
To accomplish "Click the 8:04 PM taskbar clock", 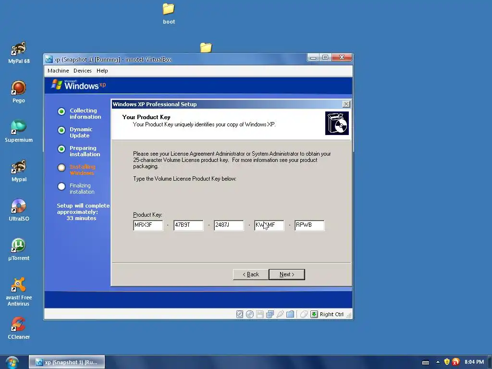I will click(474, 362).
